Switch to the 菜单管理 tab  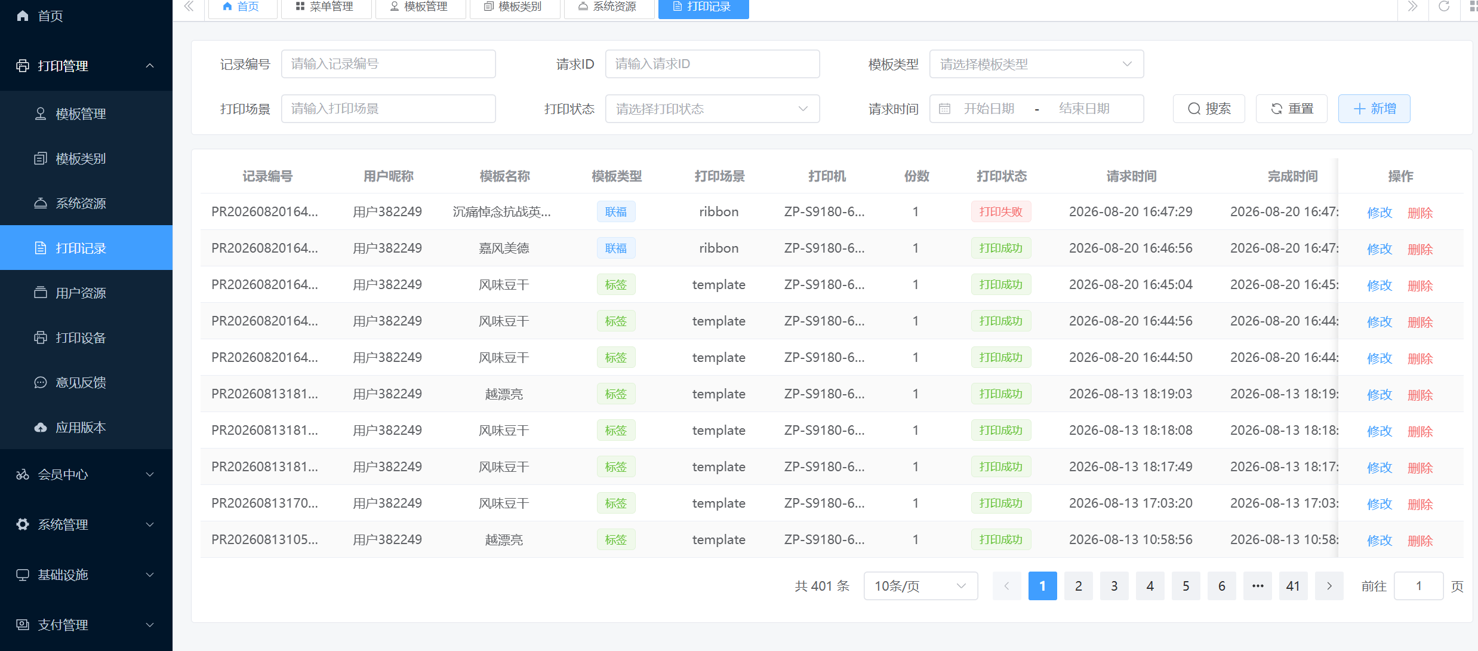[x=325, y=7]
